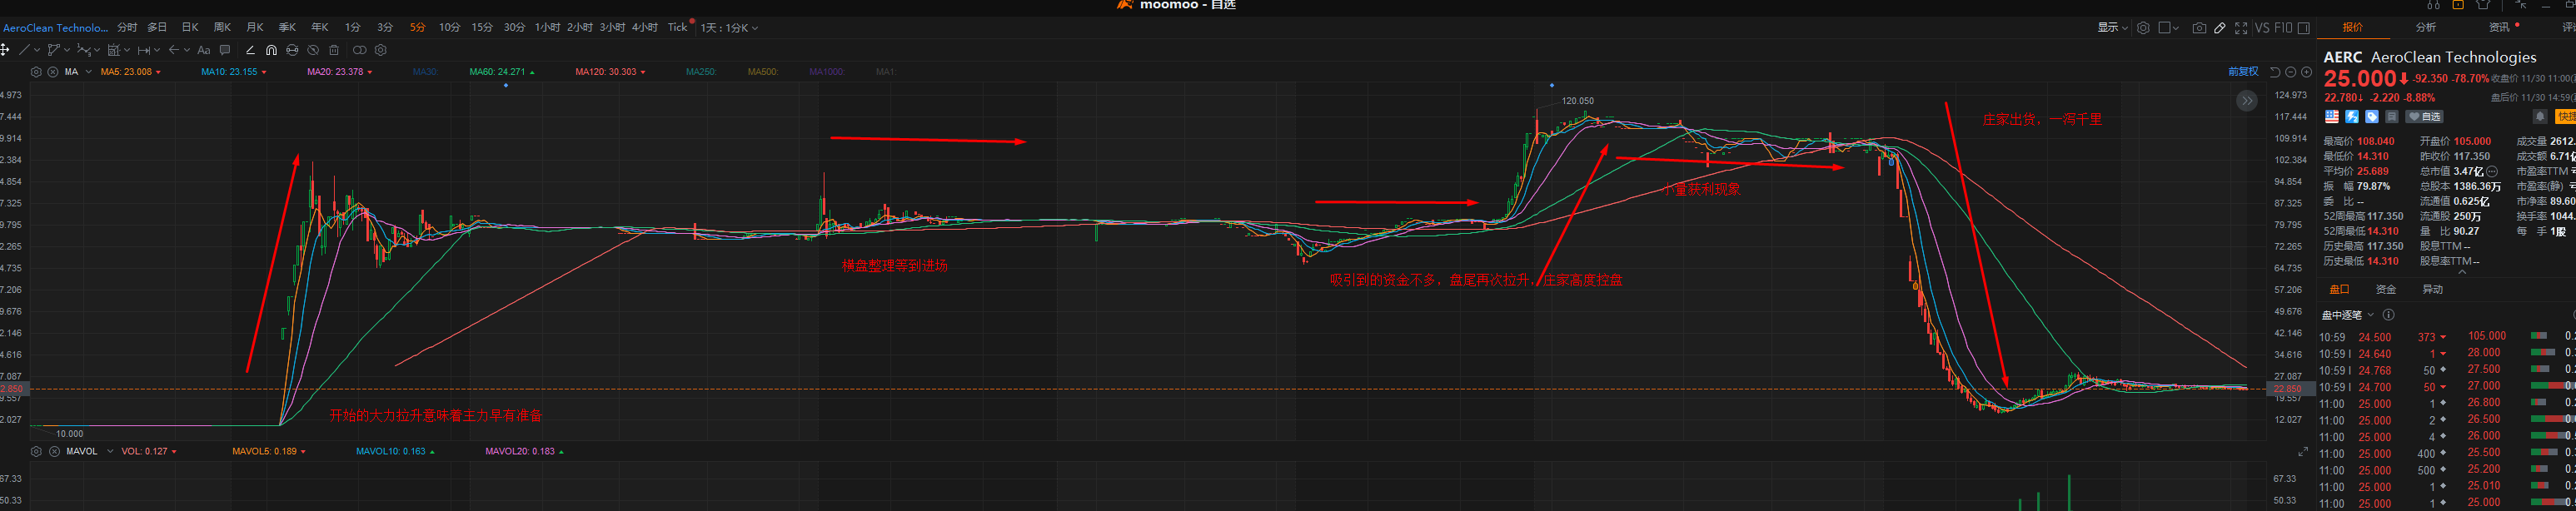This screenshot has height=511, width=2576.
Task: Click the info icon beside 盘中逐笔
Action: pyautogui.click(x=2388, y=315)
